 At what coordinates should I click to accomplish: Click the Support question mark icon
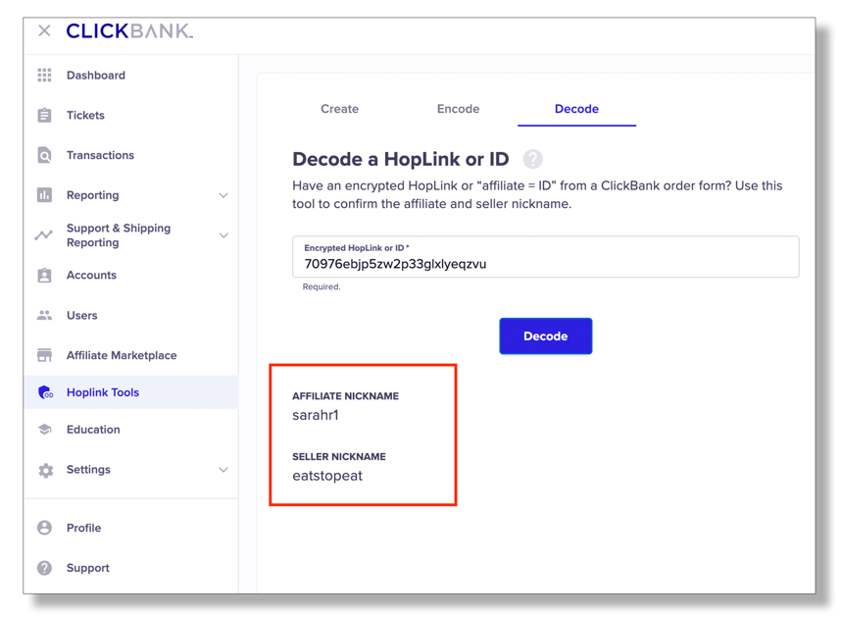tap(44, 568)
